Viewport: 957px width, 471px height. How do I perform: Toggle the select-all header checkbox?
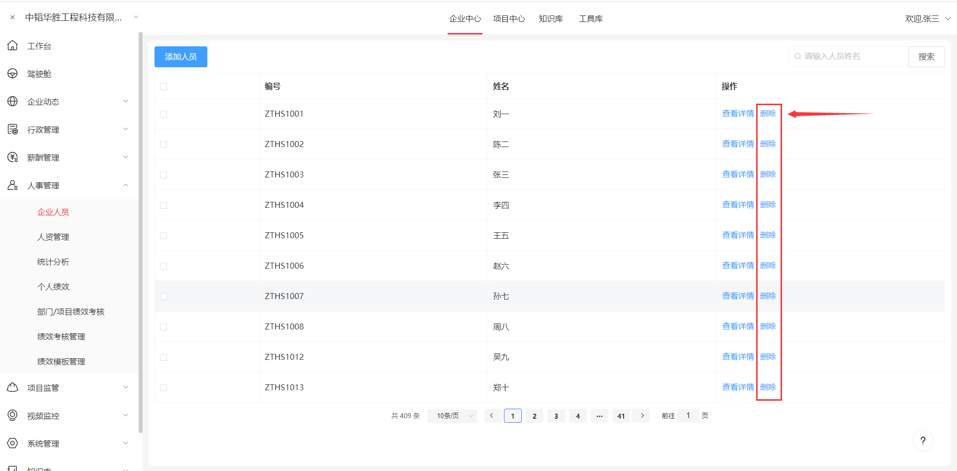163,87
